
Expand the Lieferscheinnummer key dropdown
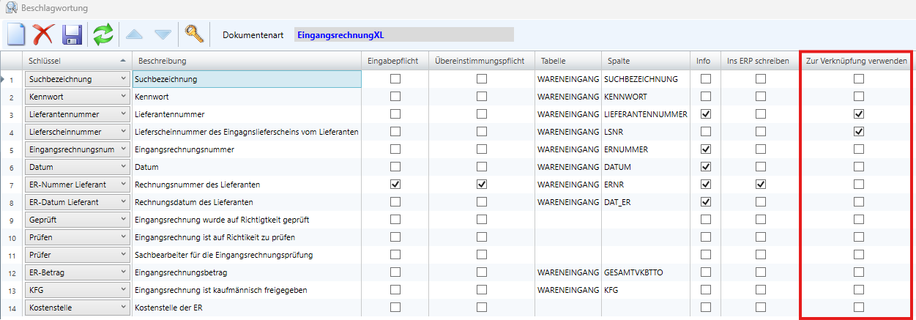[x=122, y=132]
